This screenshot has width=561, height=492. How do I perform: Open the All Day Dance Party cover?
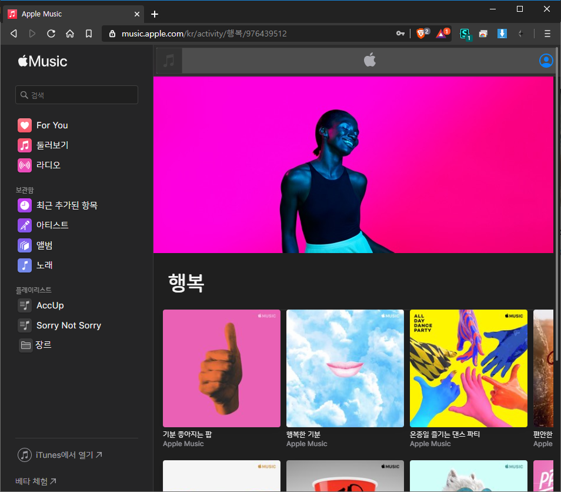point(468,368)
